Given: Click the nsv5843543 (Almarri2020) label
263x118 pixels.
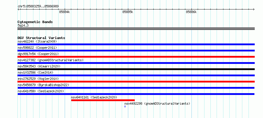Looking at the screenshot, I should tap(39, 66).
